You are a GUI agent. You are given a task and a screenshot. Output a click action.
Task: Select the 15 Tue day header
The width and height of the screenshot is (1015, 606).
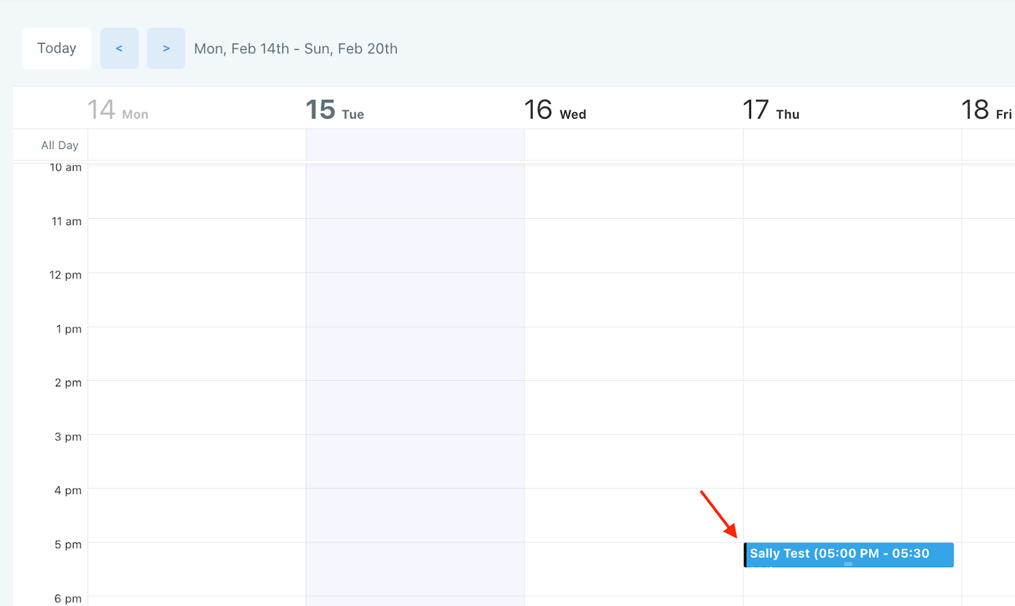tap(335, 110)
